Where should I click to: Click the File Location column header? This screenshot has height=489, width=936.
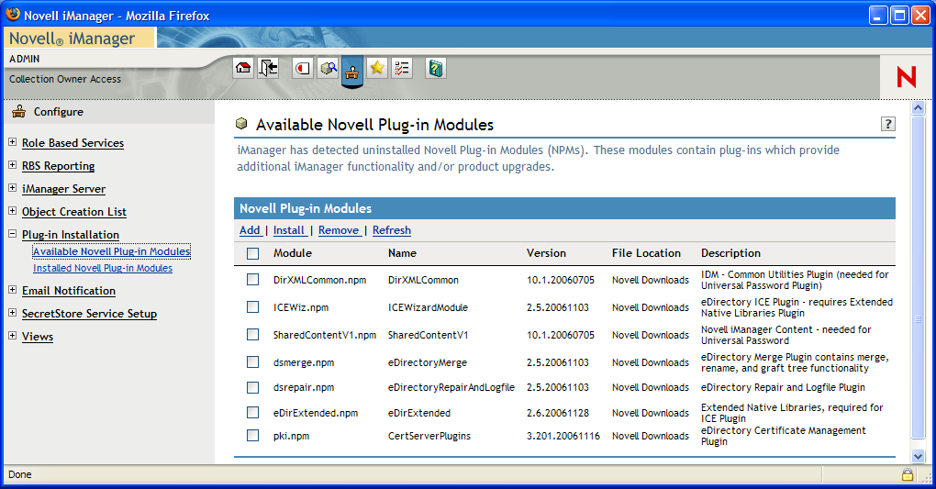(x=646, y=253)
